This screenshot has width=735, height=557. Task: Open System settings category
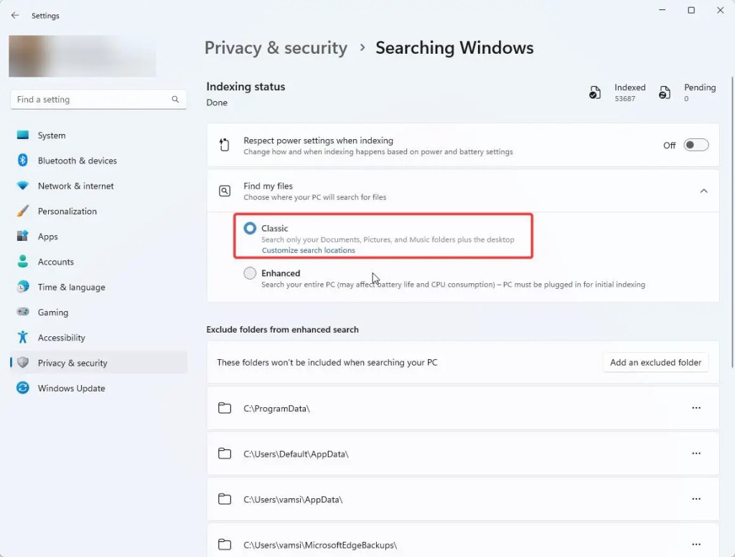[x=98, y=135]
